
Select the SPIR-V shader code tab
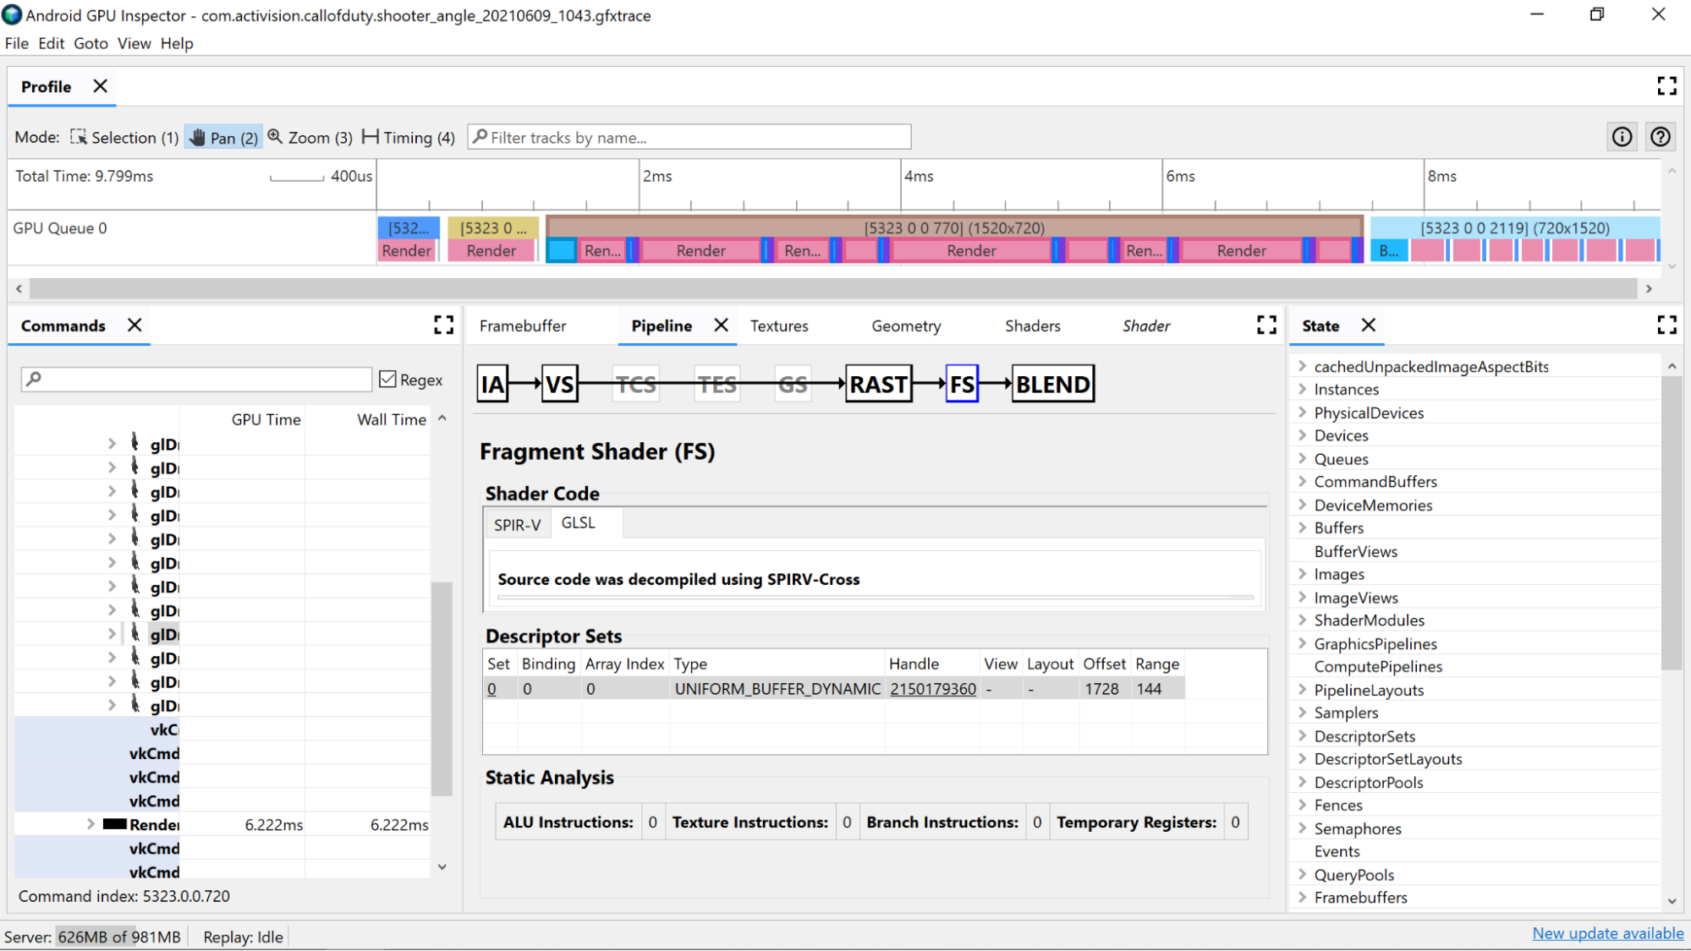518,524
